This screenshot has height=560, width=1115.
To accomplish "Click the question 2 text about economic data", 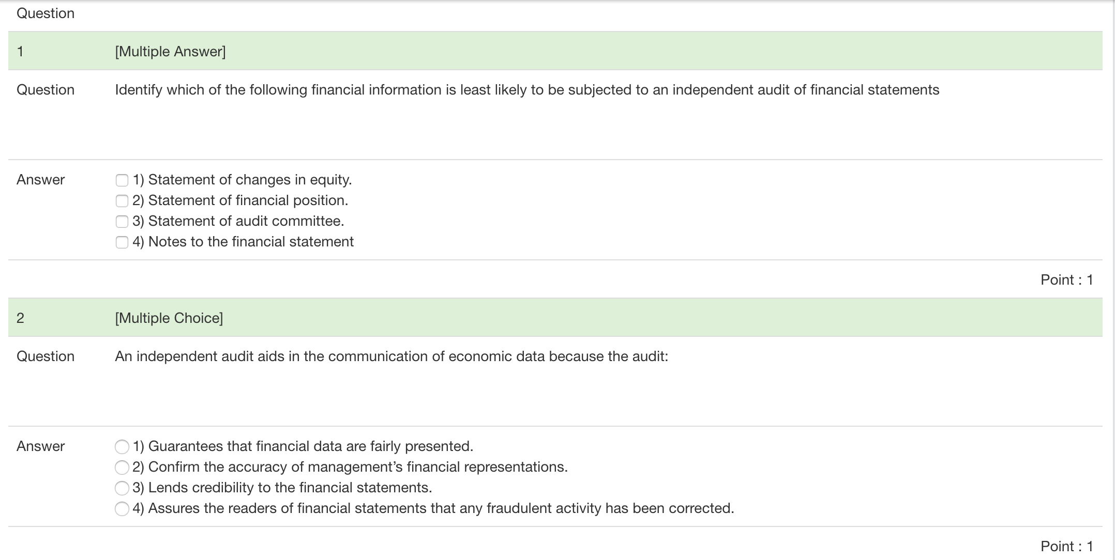I will (391, 356).
